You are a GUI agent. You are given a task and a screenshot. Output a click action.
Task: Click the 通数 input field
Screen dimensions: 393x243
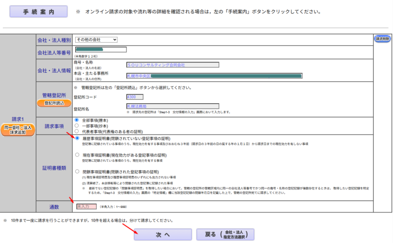86,207
